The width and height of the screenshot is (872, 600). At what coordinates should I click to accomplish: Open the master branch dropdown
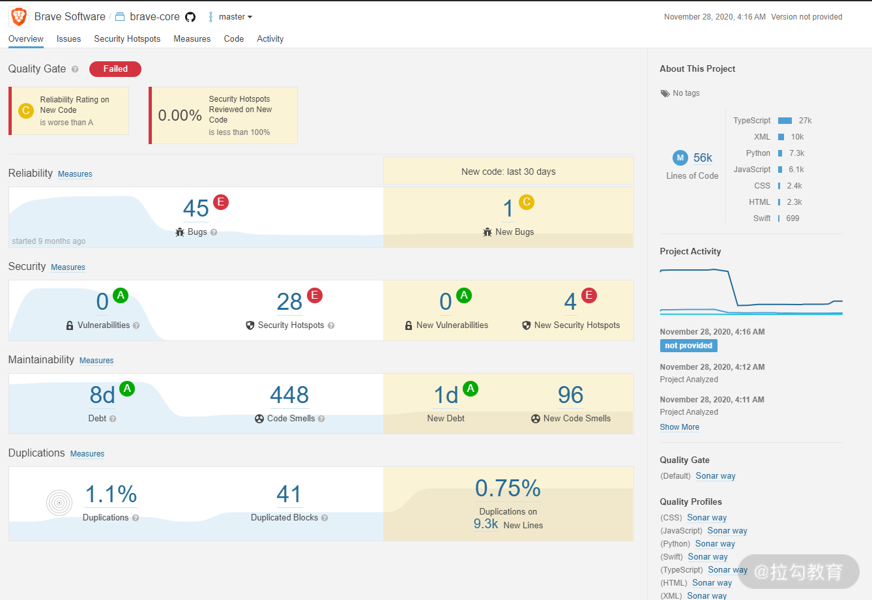(231, 17)
